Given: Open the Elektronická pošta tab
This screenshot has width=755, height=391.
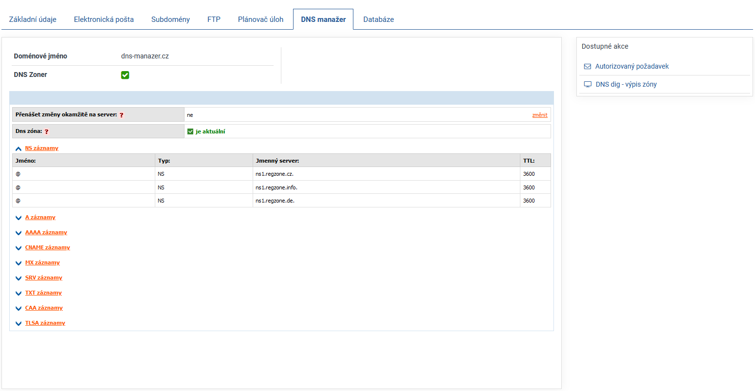Looking at the screenshot, I should 104,19.
